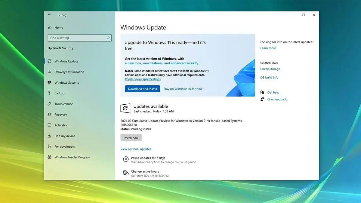This screenshot has height=203, width=361.
Task: Click the Status: Pending install text
Action: [x=136, y=129]
